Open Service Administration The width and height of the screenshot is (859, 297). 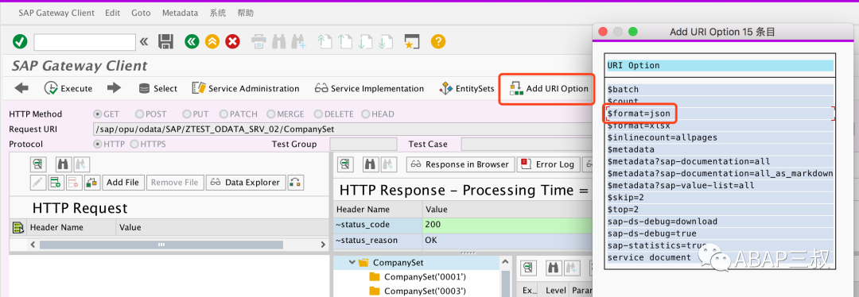[246, 88]
